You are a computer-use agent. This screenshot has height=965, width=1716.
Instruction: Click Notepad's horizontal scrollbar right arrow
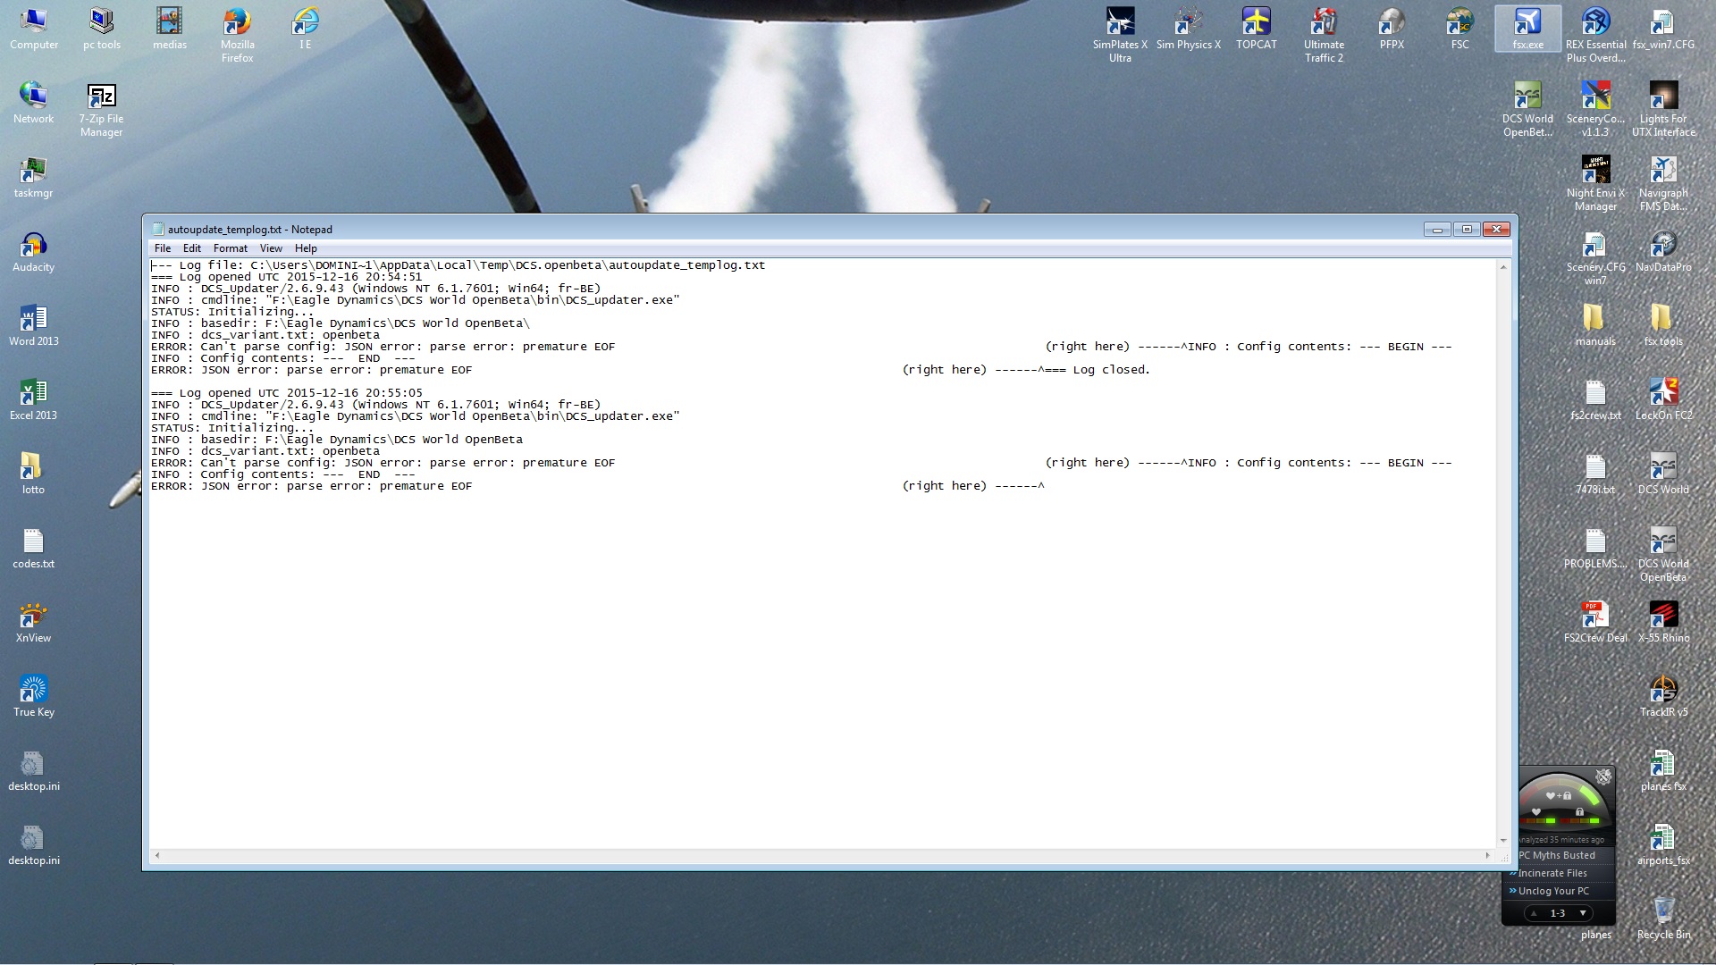click(x=1488, y=856)
